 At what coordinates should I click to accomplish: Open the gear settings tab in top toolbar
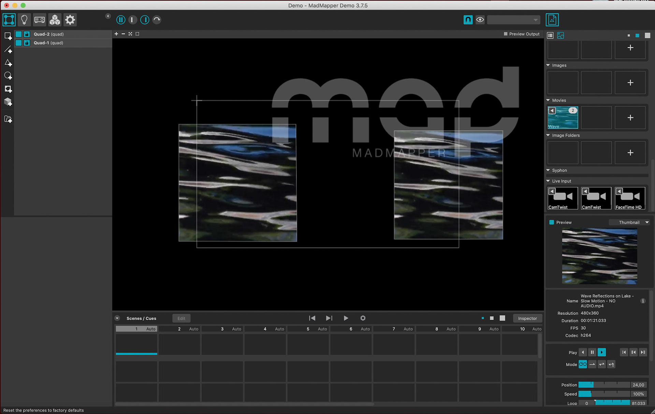tap(70, 20)
